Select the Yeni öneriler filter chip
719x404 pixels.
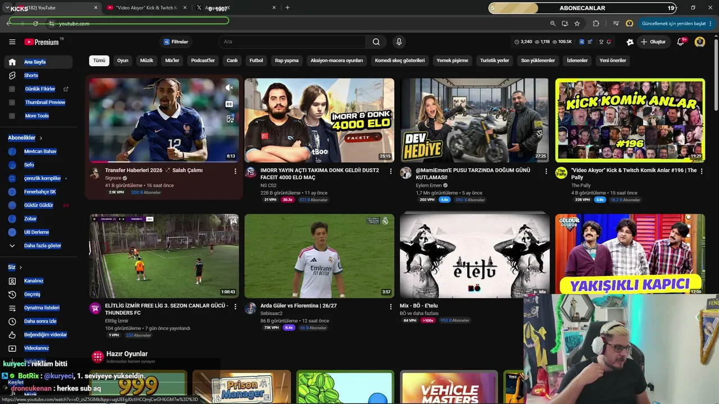point(613,61)
